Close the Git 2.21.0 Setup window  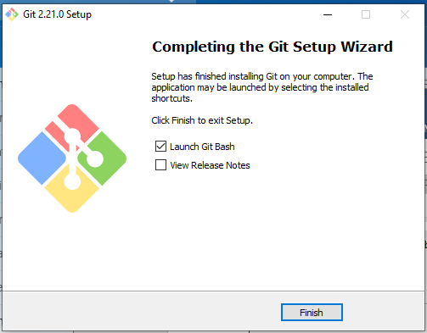click(405, 14)
